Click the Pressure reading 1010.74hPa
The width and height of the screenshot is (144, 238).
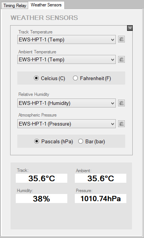click(100, 199)
